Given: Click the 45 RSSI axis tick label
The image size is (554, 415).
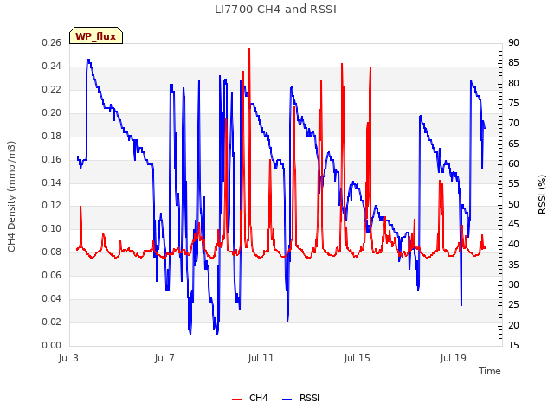Looking at the screenshot, I should coord(513,224).
